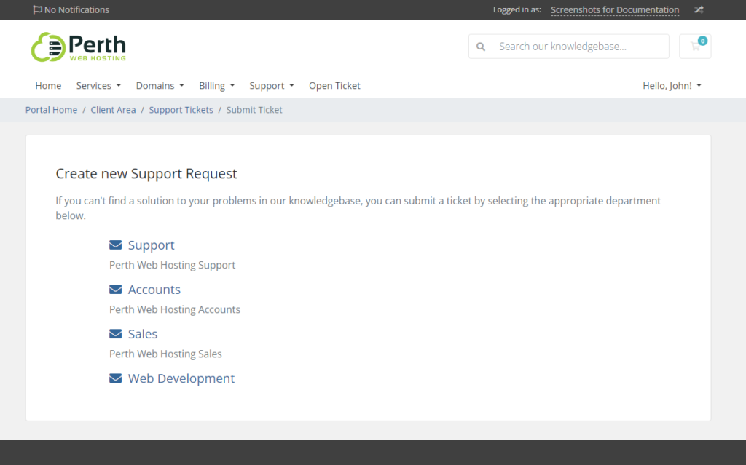
Task: Select the Sales department link
Action: click(x=143, y=334)
